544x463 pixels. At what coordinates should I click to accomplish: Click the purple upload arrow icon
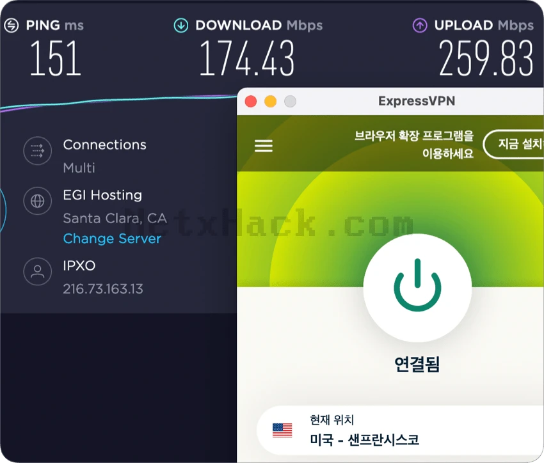pyautogui.click(x=420, y=26)
